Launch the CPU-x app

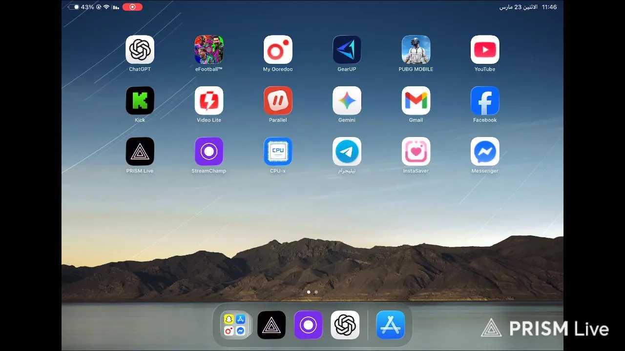(x=278, y=152)
